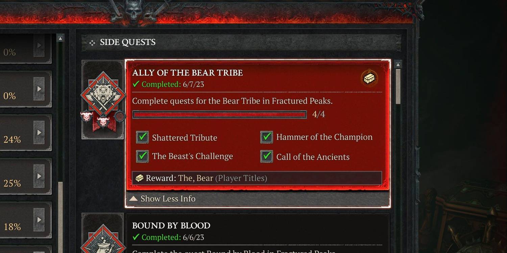
Task: Expand the 24% category arrow
Action: pyautogui.click(x=39, y=133)
